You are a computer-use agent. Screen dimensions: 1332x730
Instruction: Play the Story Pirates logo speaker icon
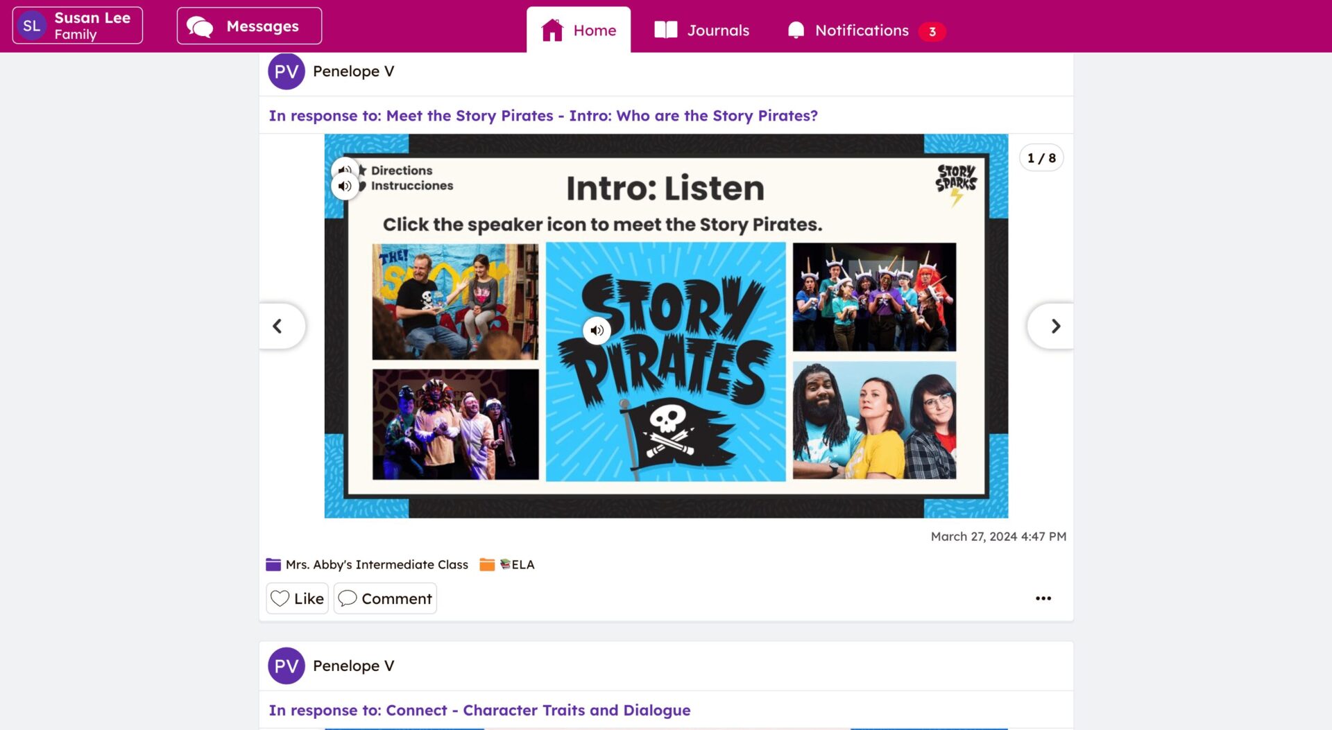click(x=597, y=330)
